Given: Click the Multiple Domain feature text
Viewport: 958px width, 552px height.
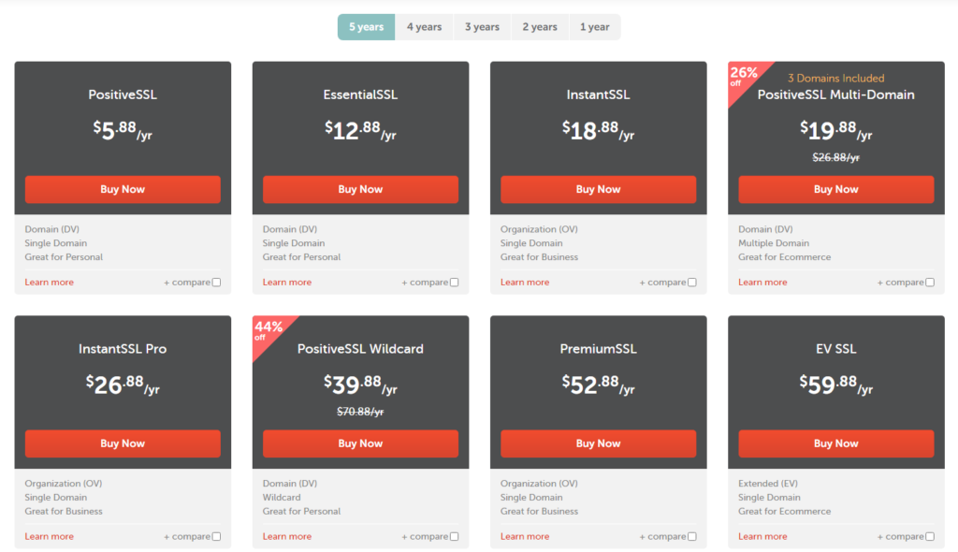Looking at the screenshot, I should click(774, 243).
